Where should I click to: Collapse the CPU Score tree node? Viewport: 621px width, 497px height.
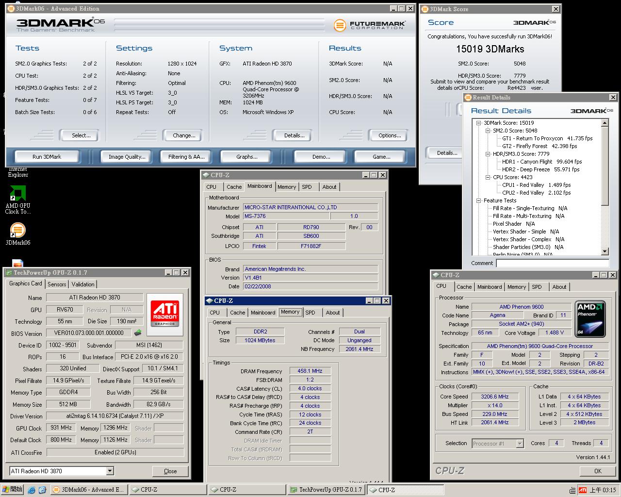488,177
